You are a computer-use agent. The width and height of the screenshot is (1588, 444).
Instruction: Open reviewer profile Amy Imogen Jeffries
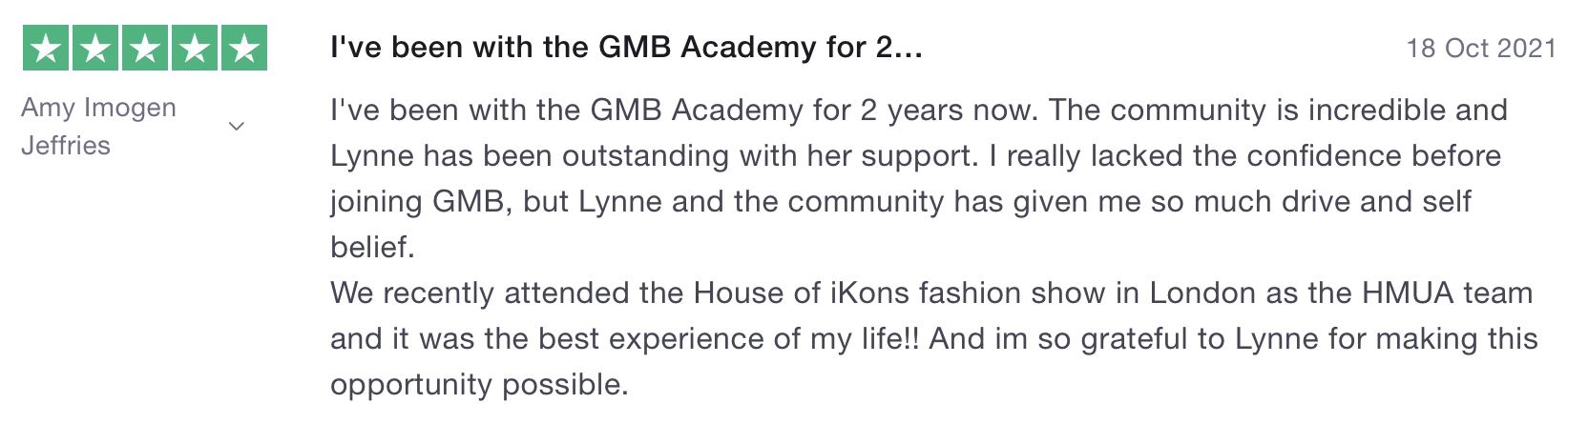click(x=98, y=127)
